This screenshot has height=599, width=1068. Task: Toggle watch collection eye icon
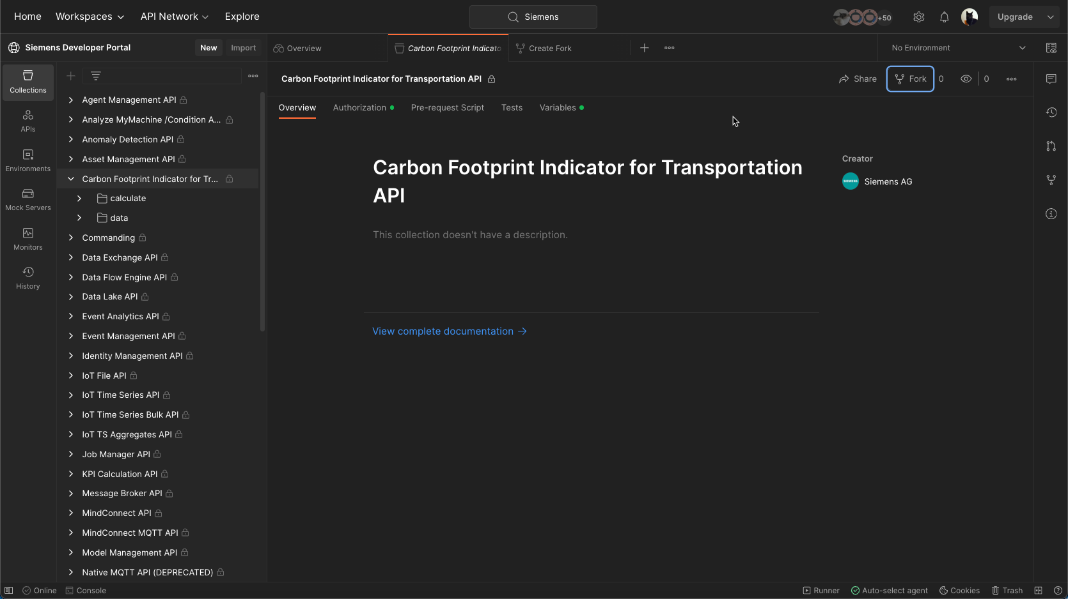966,79
